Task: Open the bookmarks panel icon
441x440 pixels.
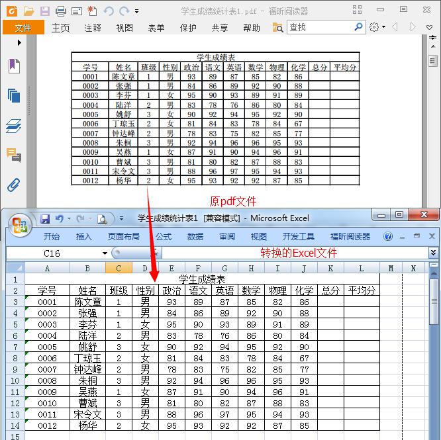Action: [x=14, y=66]
